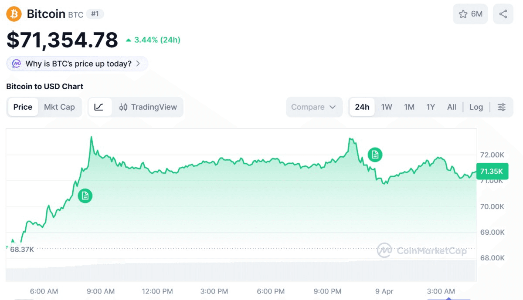Select 1Y chart range
This screenshot has height=300, width=523.
(x=431, y=107)
